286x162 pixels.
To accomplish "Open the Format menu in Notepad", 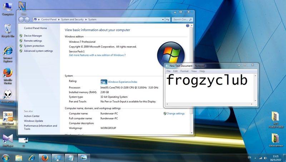I will [184, 71].
